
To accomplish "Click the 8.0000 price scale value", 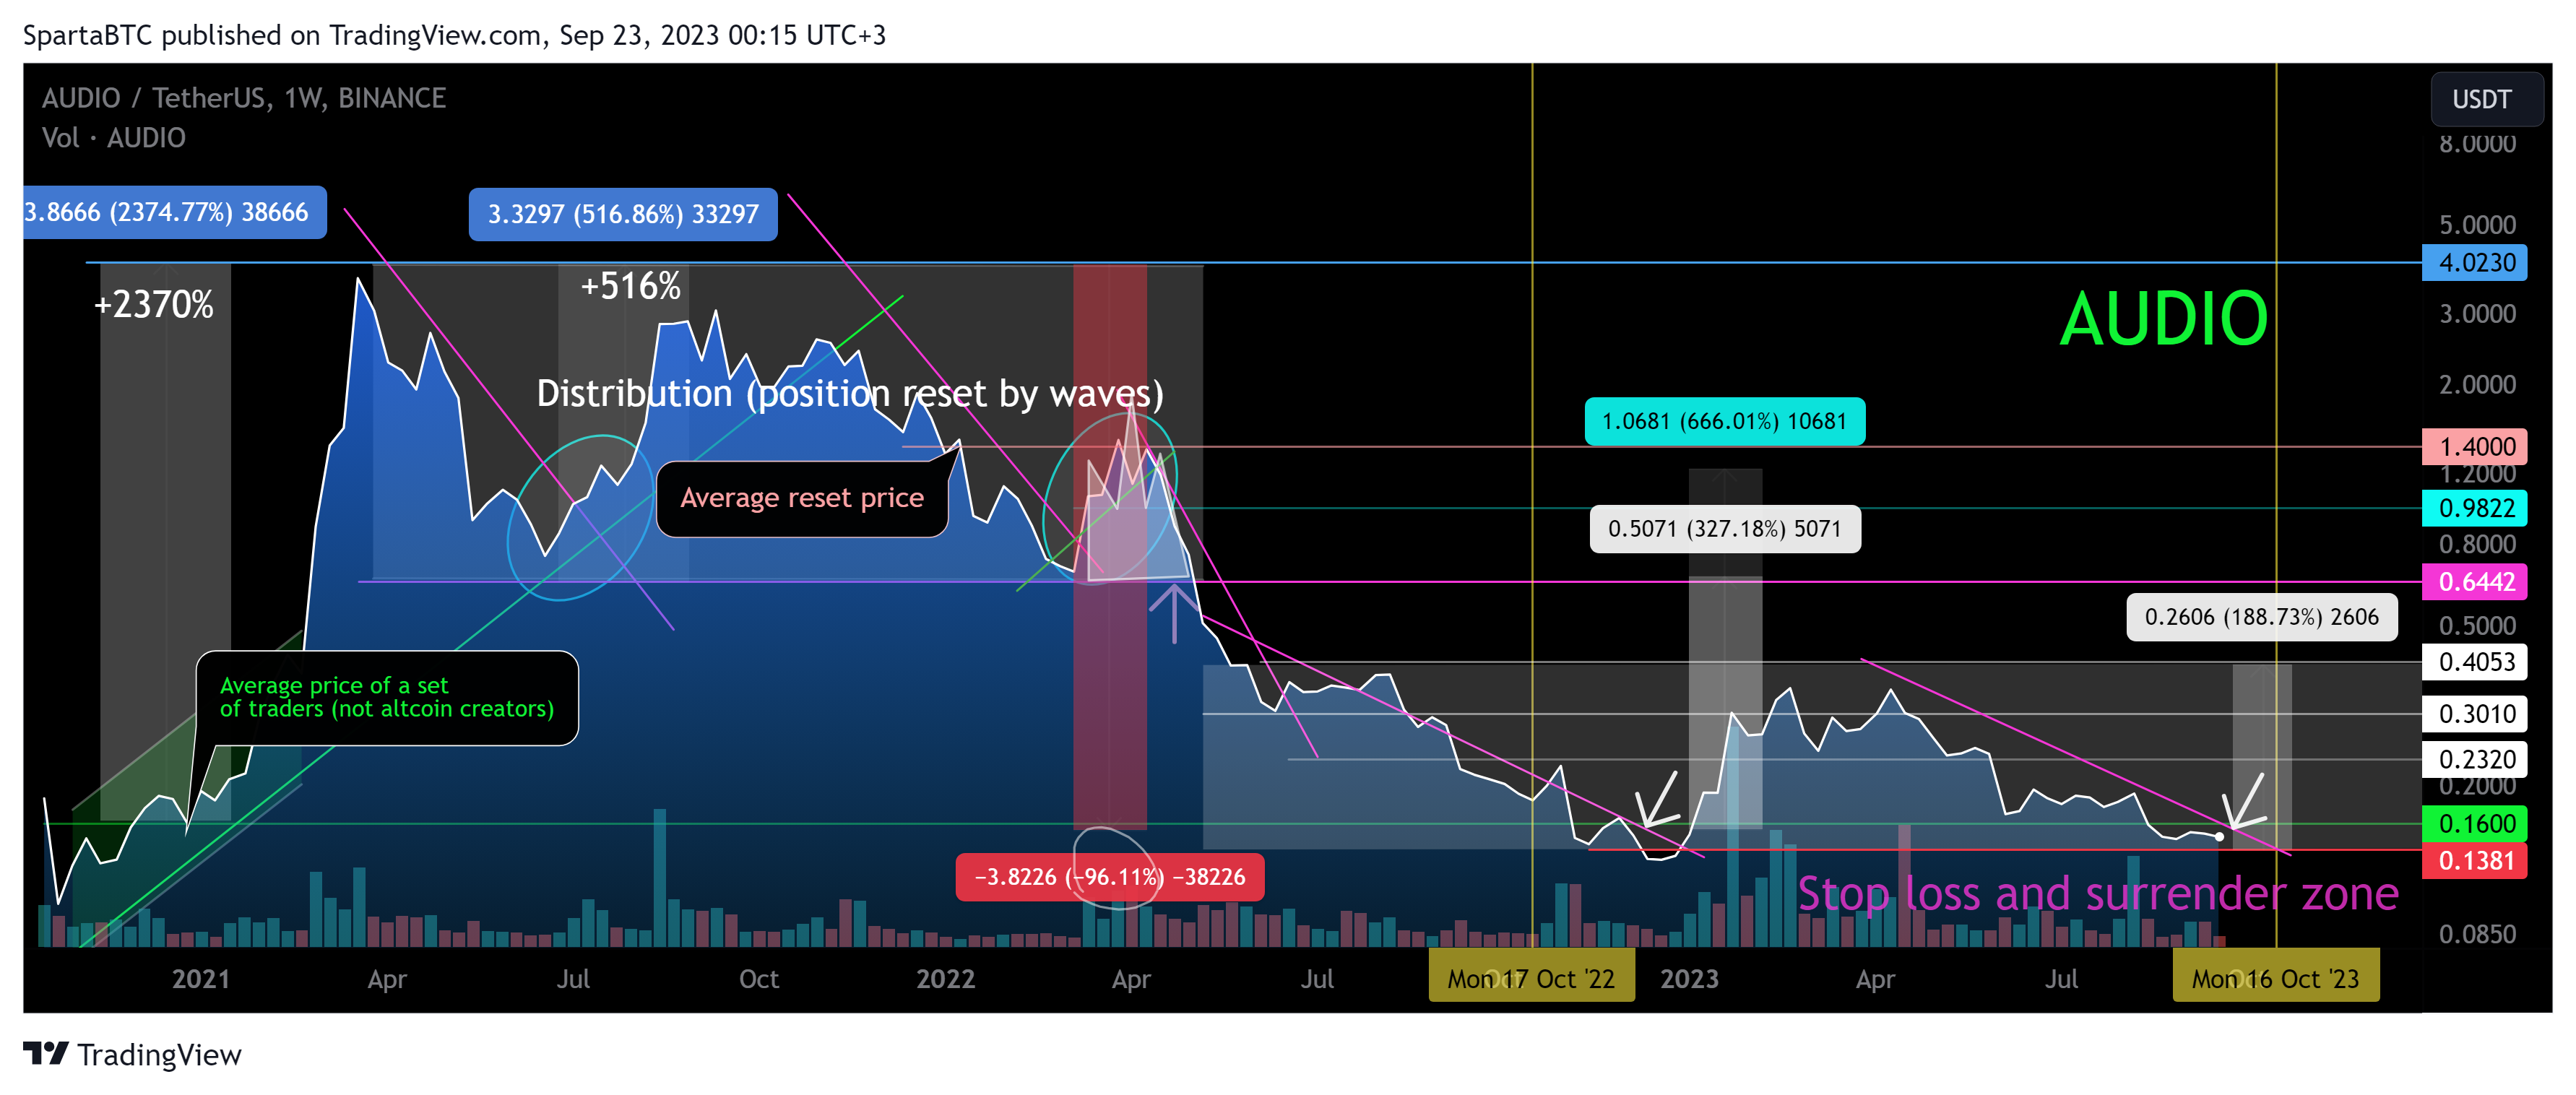I will [x=2476, y=144].
